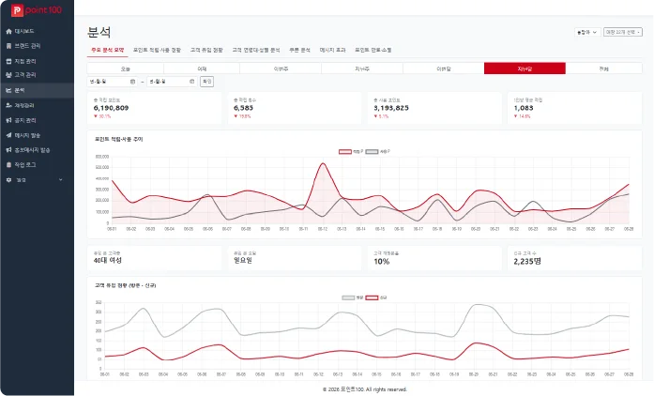Click the 6,190,809 total points value

(x=111, y=108)
